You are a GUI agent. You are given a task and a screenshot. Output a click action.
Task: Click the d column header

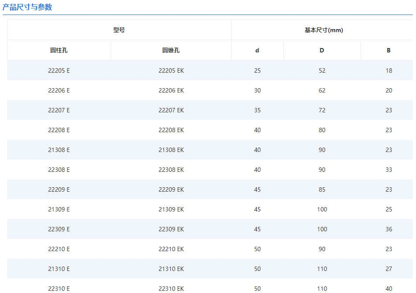tap(257, 50)
